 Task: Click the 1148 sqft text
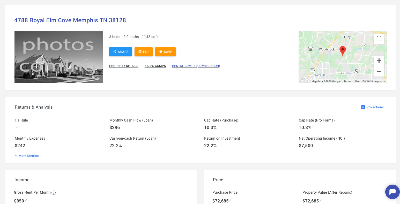[150, 37]
